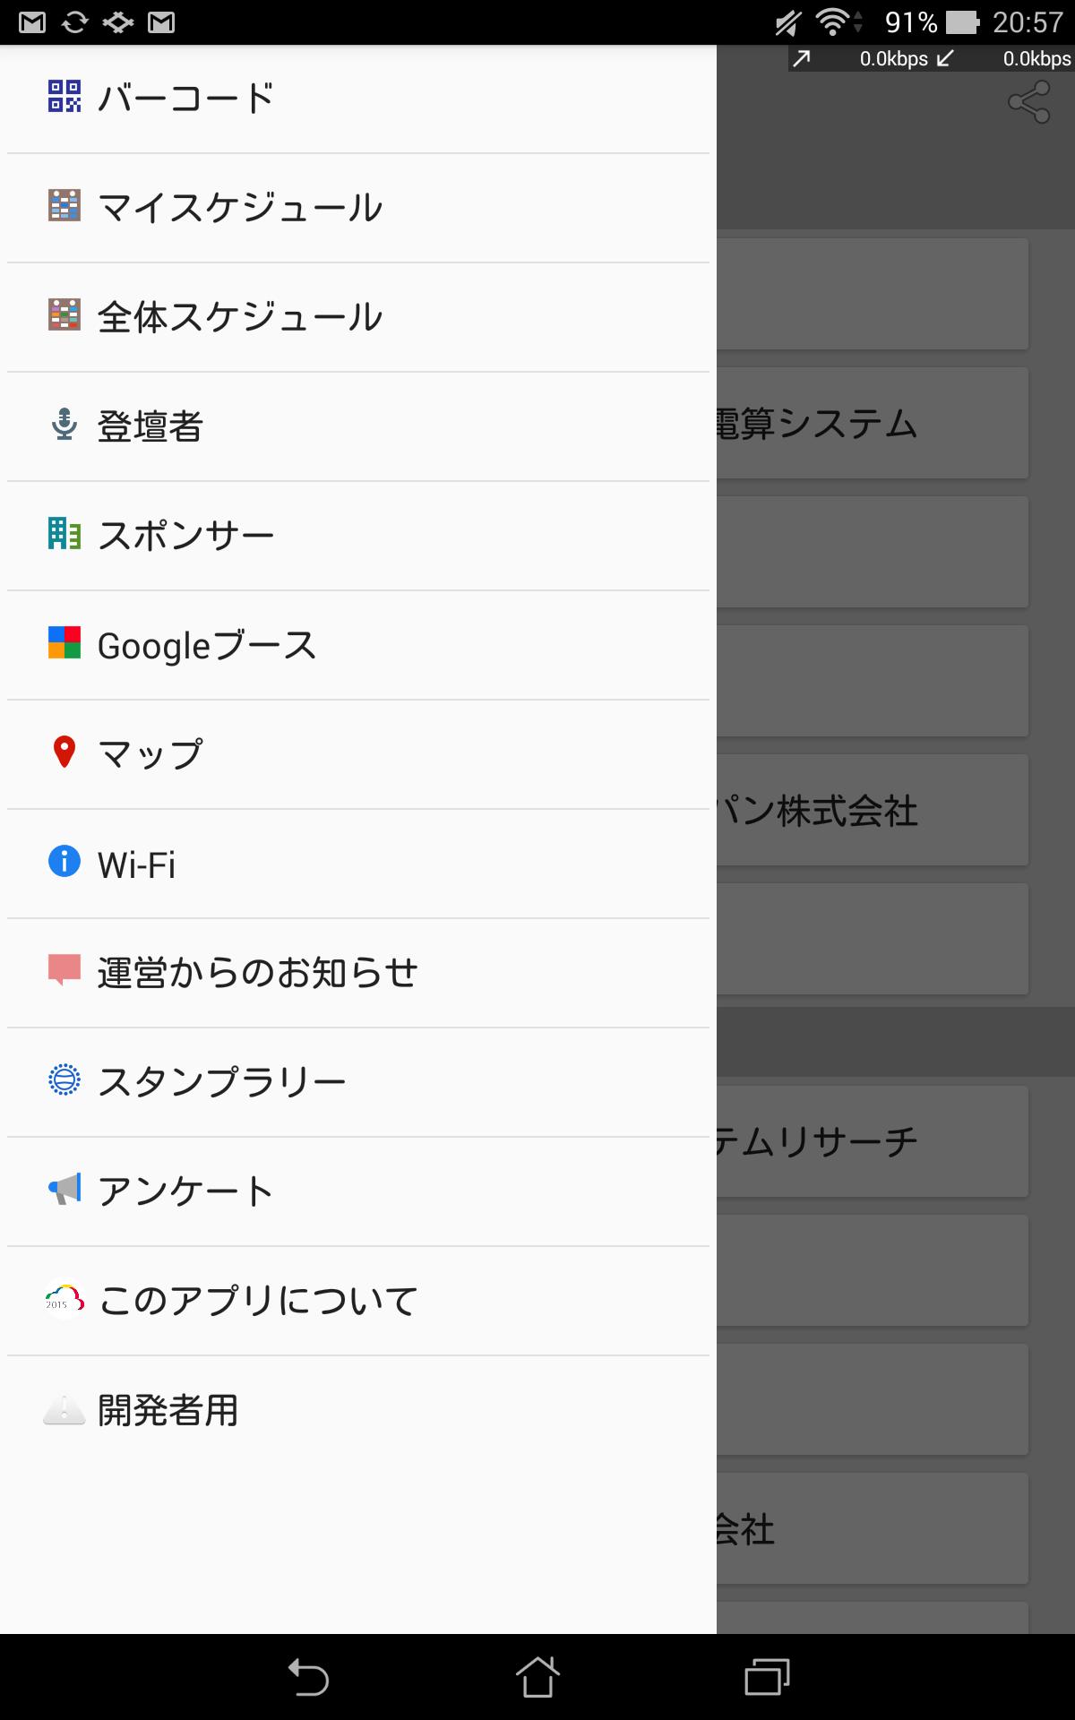Select 運営からのお知らせ in the drawer
1075x1720 pixels.
[x=258, y=973]
